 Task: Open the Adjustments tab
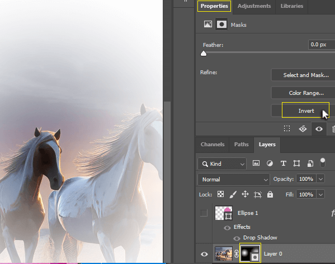click(x=254, y=6)
